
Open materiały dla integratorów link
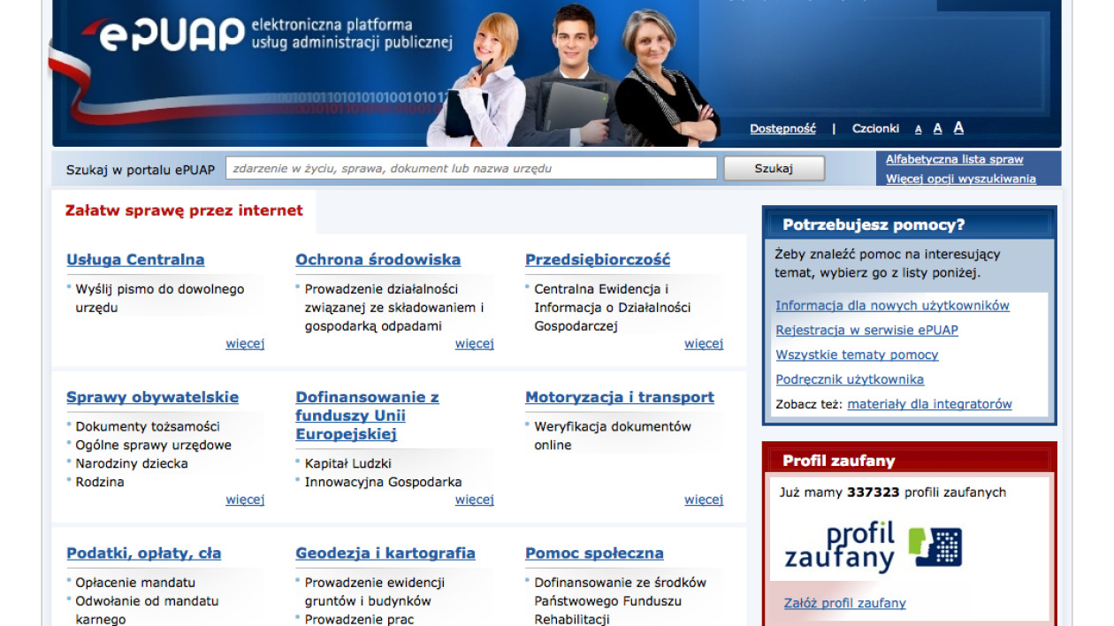click(x=929, y=404)
